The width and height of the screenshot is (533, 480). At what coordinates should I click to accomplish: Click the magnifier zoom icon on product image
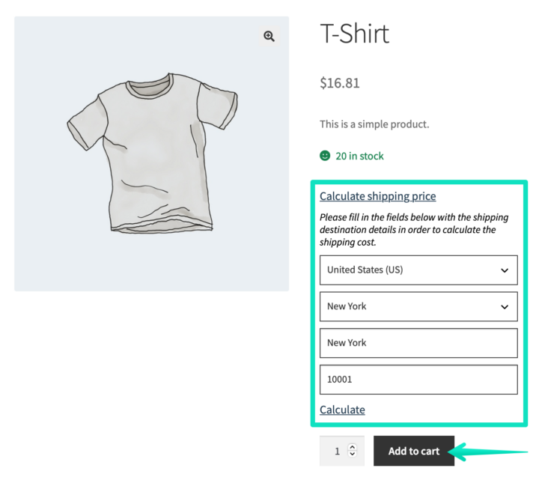(x=269, y=36)
